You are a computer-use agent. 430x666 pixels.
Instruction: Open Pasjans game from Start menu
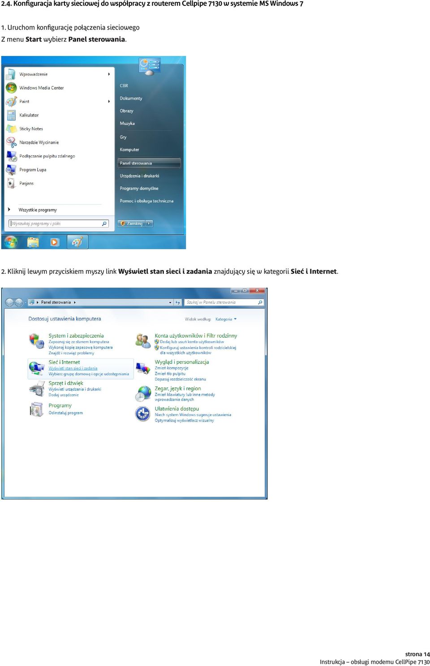point(26,183)
